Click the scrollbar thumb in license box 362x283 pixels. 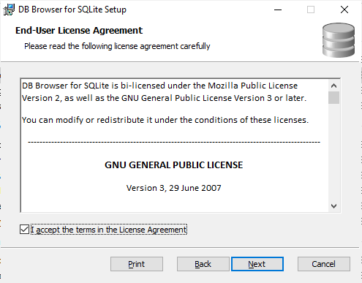click(x=333, y=98)
